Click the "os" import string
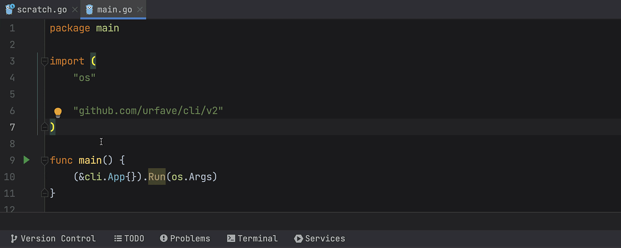 (x=84, y=78)
